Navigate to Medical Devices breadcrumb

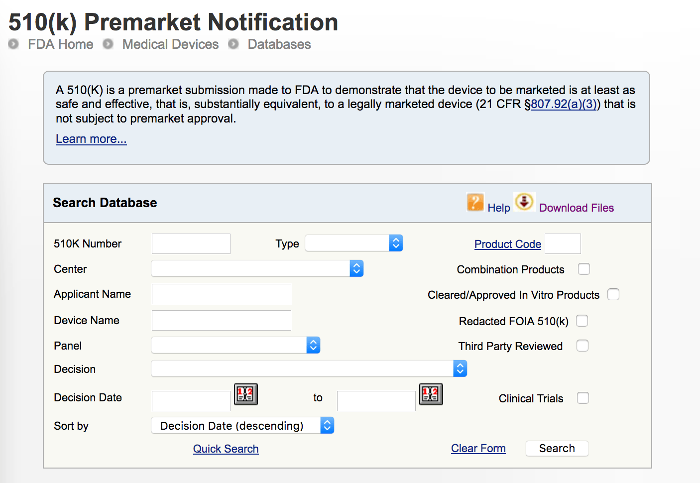coord(171,44)
